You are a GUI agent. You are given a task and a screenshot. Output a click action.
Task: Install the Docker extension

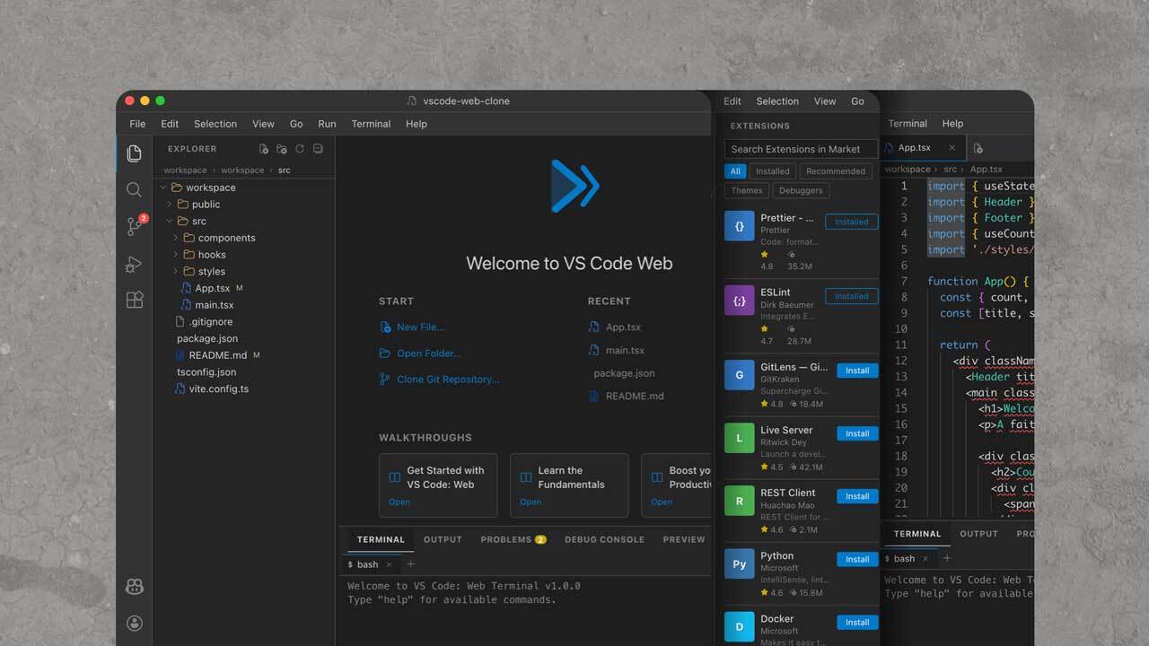coord(857,622)
